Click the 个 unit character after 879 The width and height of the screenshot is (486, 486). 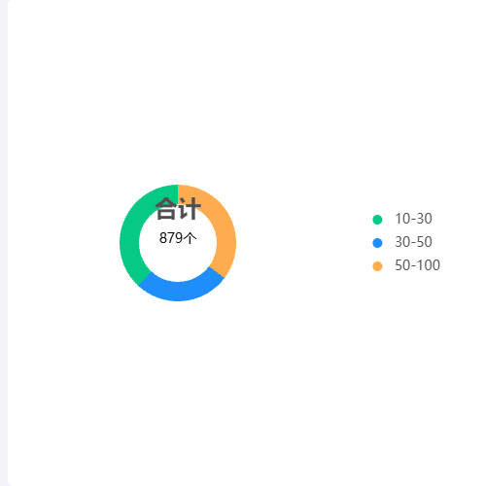coord(190,238)
